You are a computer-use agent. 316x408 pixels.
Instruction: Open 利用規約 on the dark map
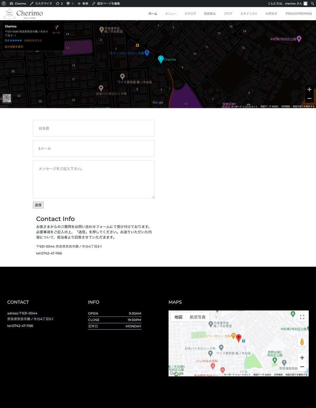[x=285, y=106]
